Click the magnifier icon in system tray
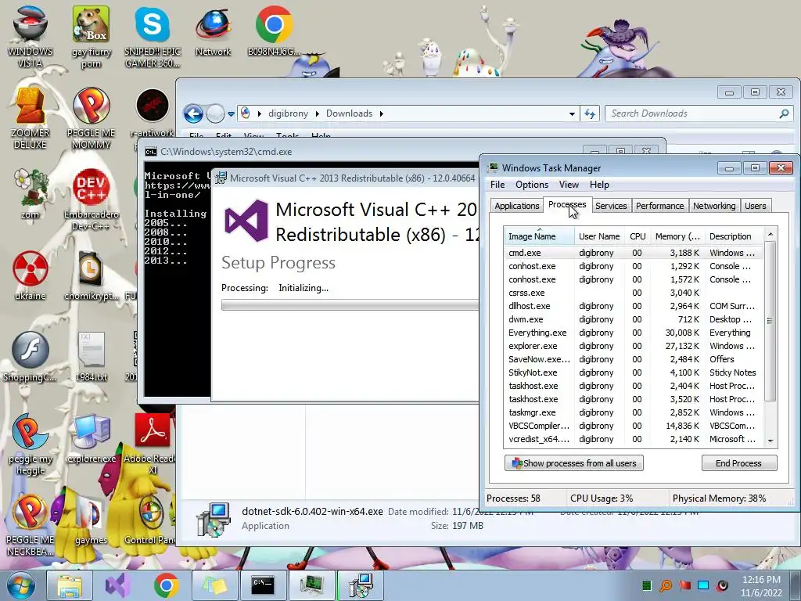Screen dimensions: 801x601 point(666,585)
